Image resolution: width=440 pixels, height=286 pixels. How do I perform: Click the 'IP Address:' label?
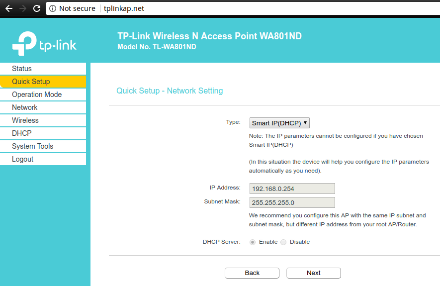tap(225, 188)
